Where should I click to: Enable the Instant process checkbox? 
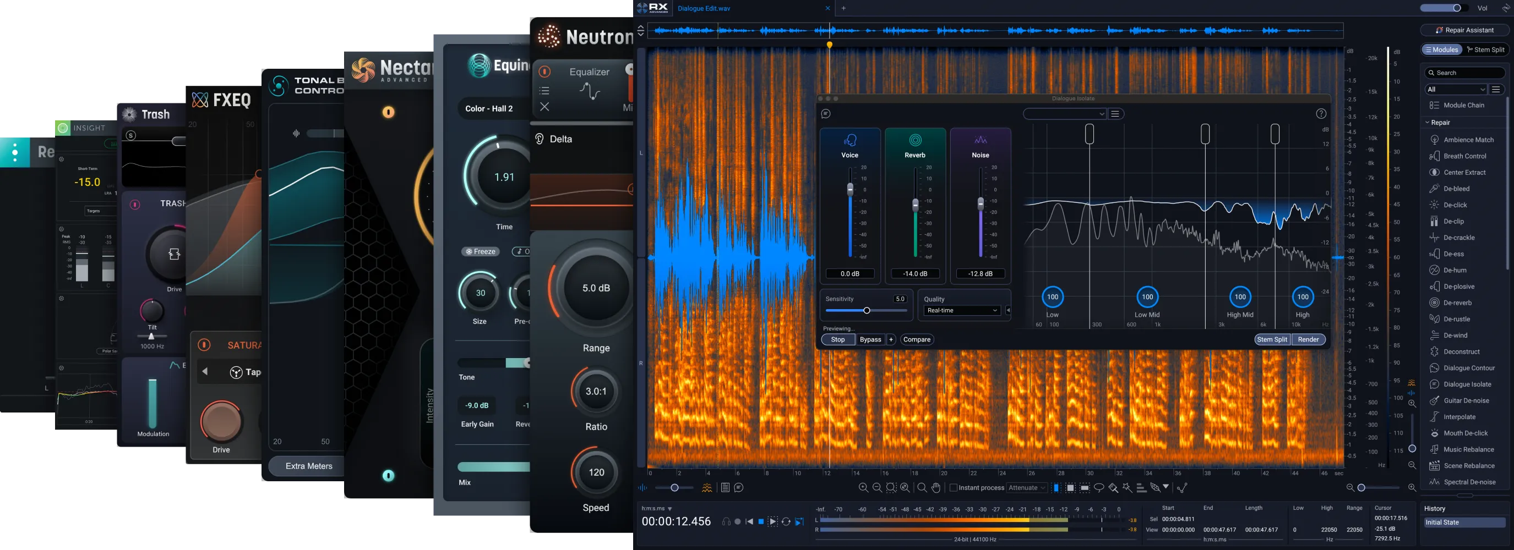[954, 488]
